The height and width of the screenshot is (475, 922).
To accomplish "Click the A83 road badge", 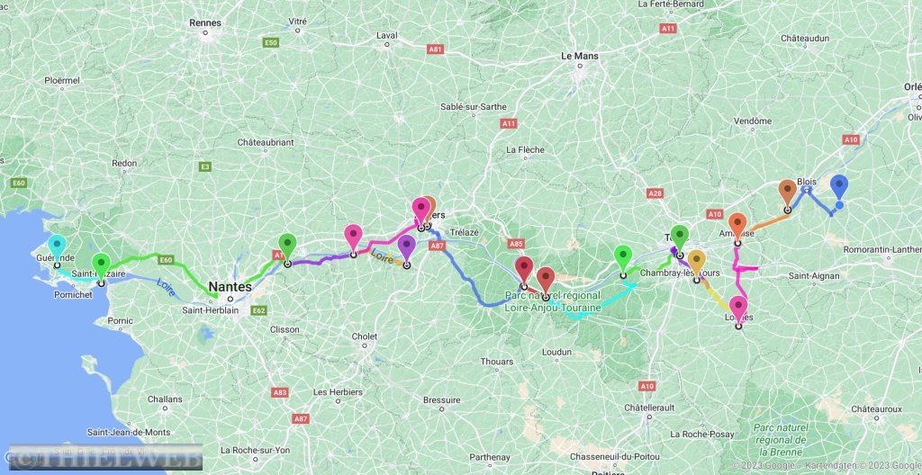I will click(x=280, y=392).
